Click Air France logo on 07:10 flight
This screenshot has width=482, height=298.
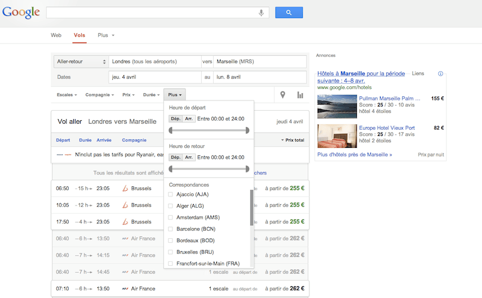coord(125,289)
